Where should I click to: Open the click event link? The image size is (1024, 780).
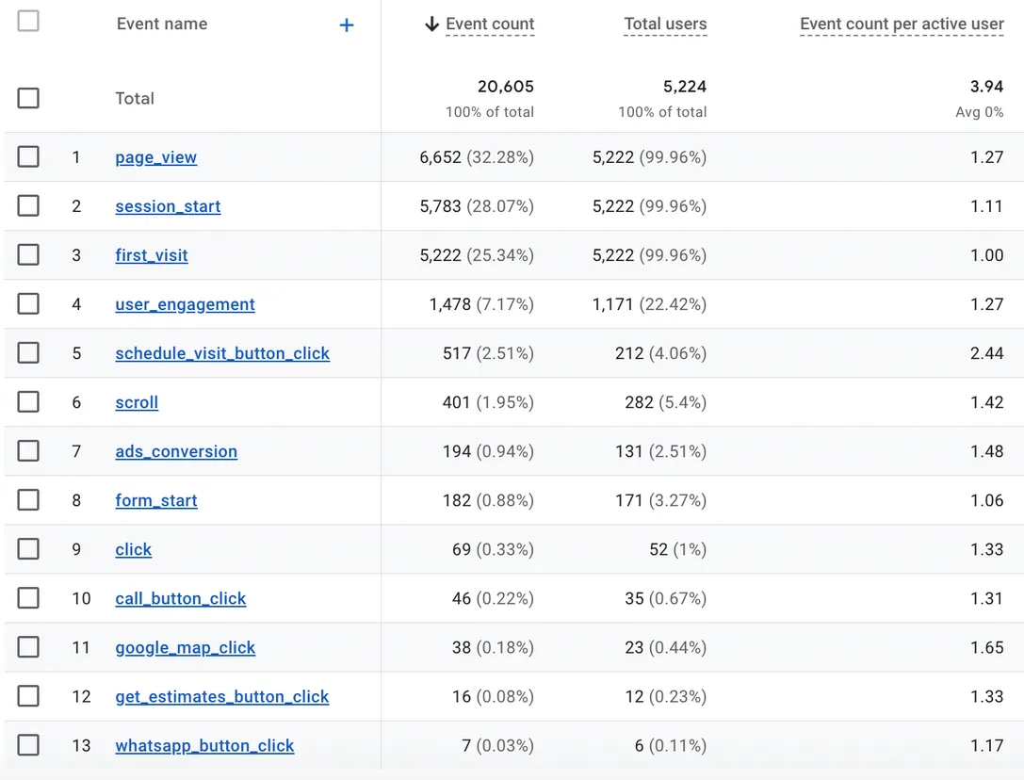(133, 549)
